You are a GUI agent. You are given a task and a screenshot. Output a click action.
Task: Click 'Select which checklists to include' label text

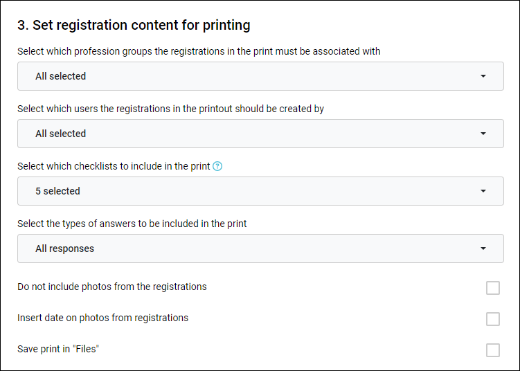click(114, 166)
